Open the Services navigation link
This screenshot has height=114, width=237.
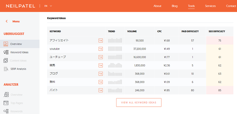tap(210, 6)
